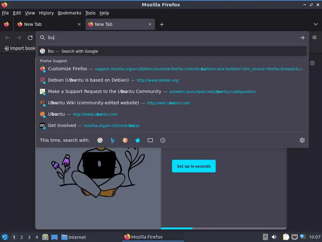This screenshot has width=322, height=242.
Task: Open the Lubuntu start menu icon
Action: (5, 237)
